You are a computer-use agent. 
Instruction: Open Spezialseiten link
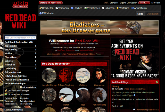click(x=11, y=104)
